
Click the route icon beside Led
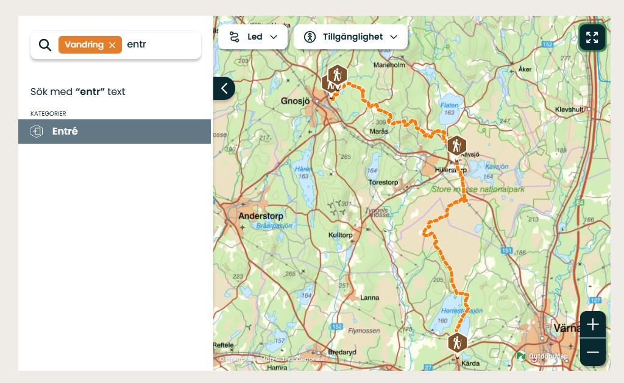[x=235, y=37]
